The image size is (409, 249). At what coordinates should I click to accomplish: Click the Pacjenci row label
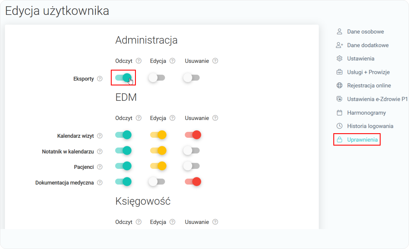pos(84,167)
